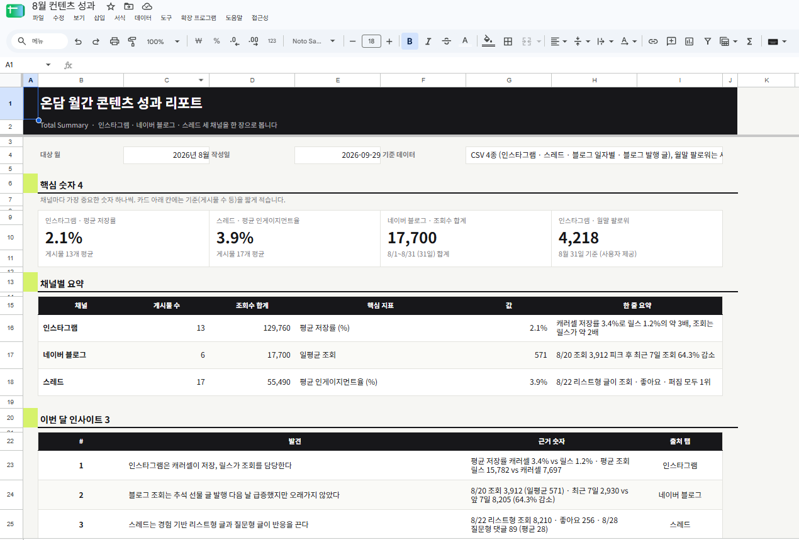
Task: Apply percent number format
Action: 216,41
